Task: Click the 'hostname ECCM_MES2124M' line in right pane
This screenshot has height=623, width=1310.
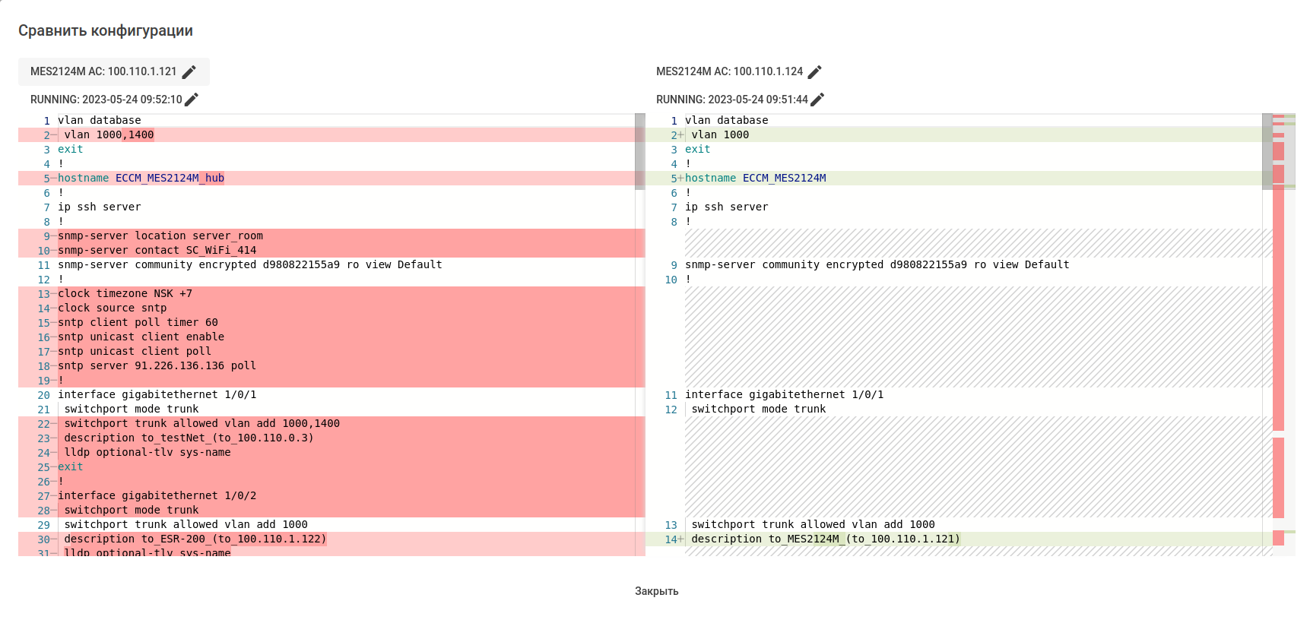Action: point(755,179)
